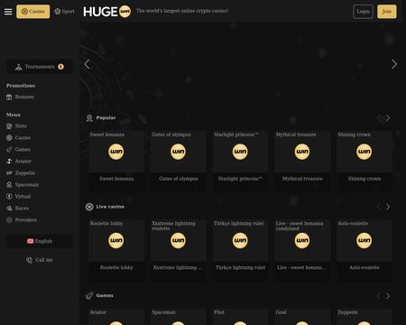Show next Games section items
This screenshot has width=406, height=325.
point(388,296)
